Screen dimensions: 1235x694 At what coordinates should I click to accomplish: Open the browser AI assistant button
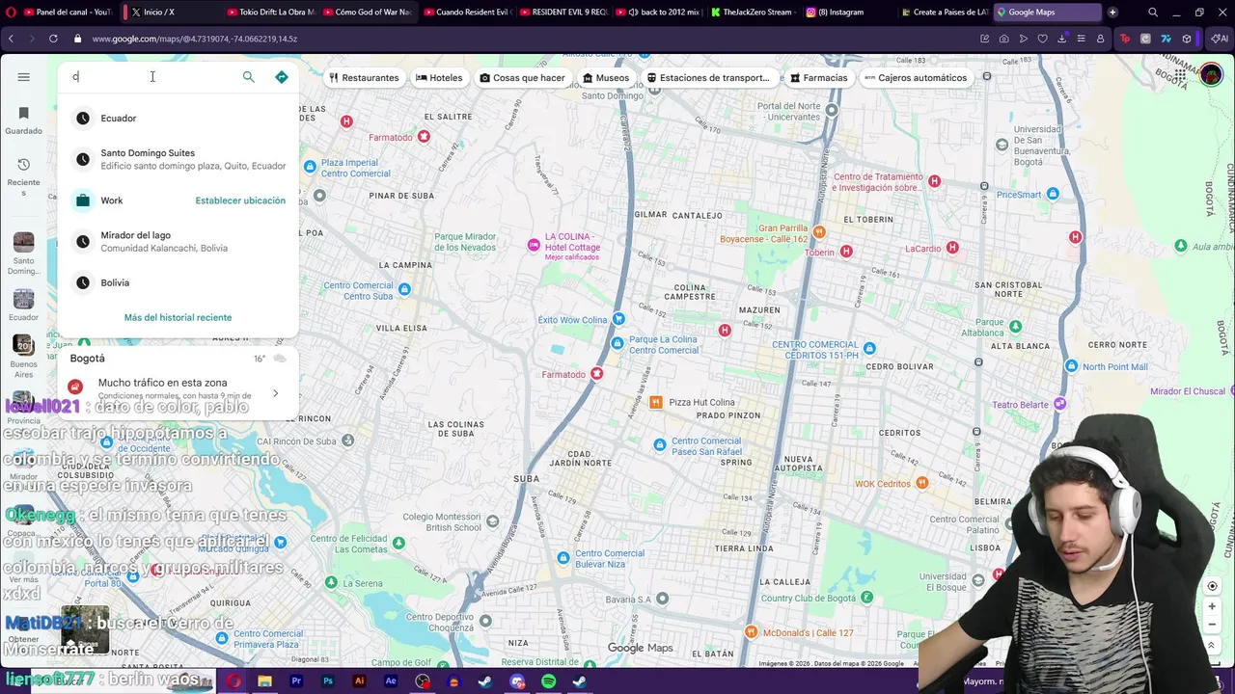(x=1221, y=39)
